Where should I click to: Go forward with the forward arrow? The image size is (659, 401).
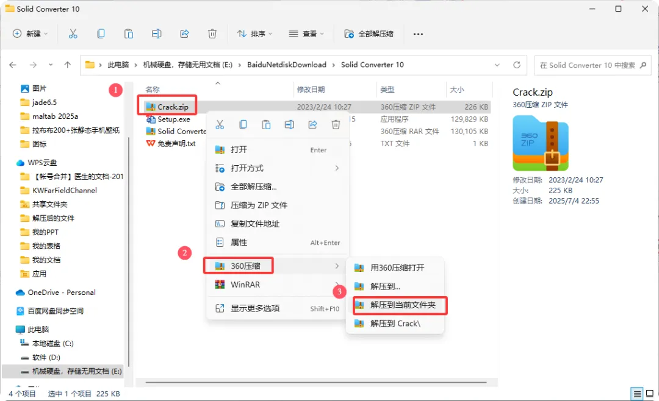click(x=33, y=65)
